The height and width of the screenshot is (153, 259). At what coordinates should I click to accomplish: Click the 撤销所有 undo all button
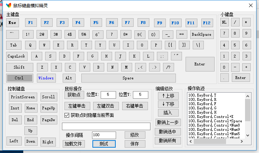click(168, 140)
